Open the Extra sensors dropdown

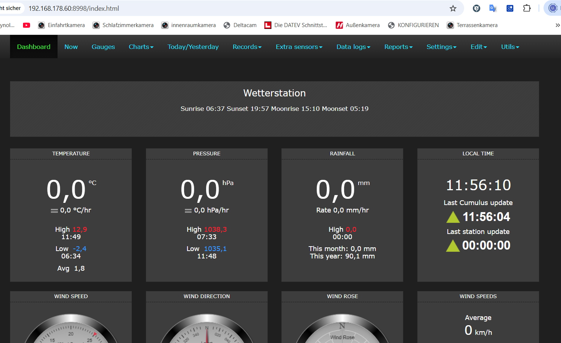coord(299,47)
